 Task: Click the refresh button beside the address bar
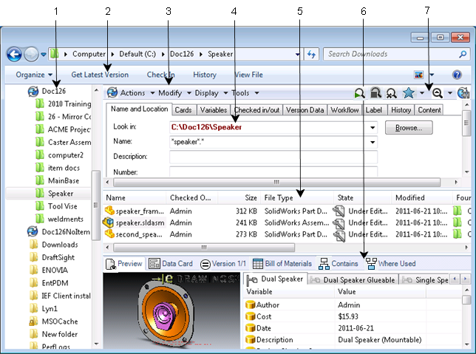311,54
